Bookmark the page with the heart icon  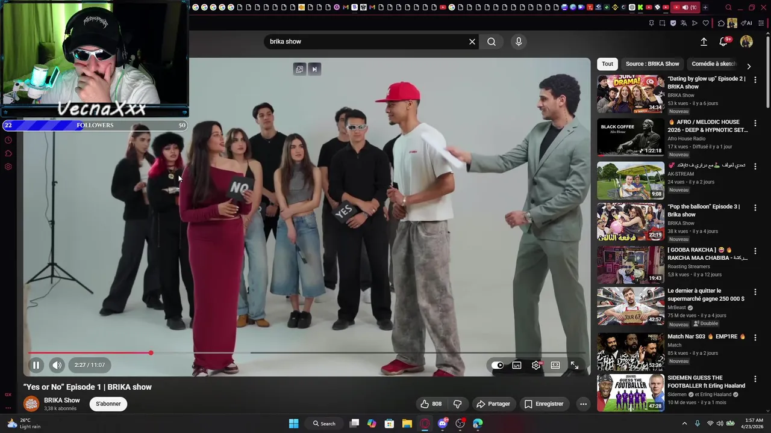705,23
